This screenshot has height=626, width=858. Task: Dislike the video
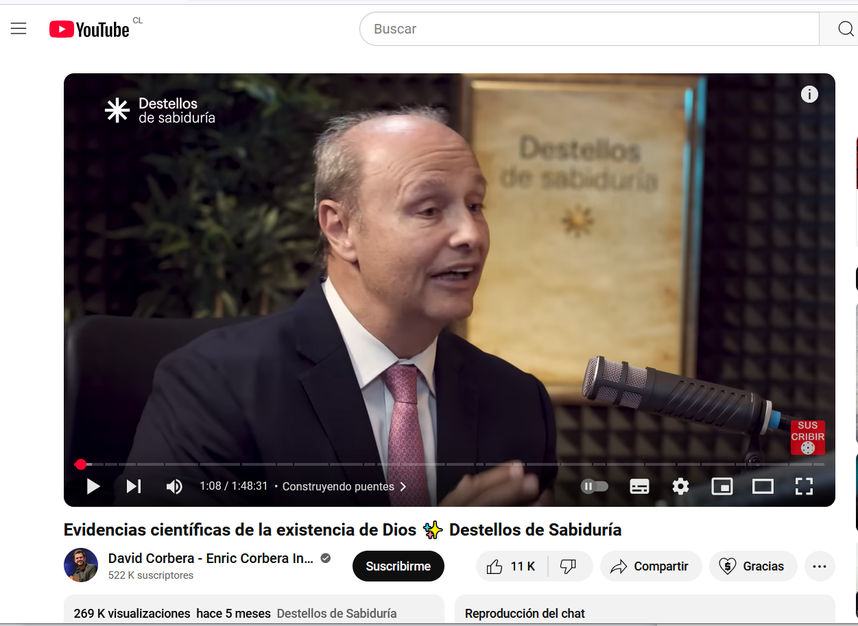[x=569, y=566]
